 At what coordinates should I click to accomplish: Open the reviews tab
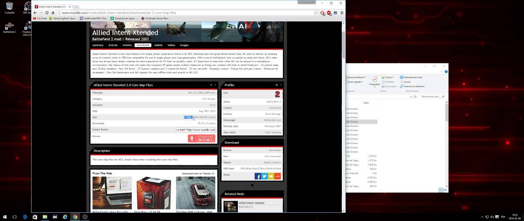(x=127, y=45)
